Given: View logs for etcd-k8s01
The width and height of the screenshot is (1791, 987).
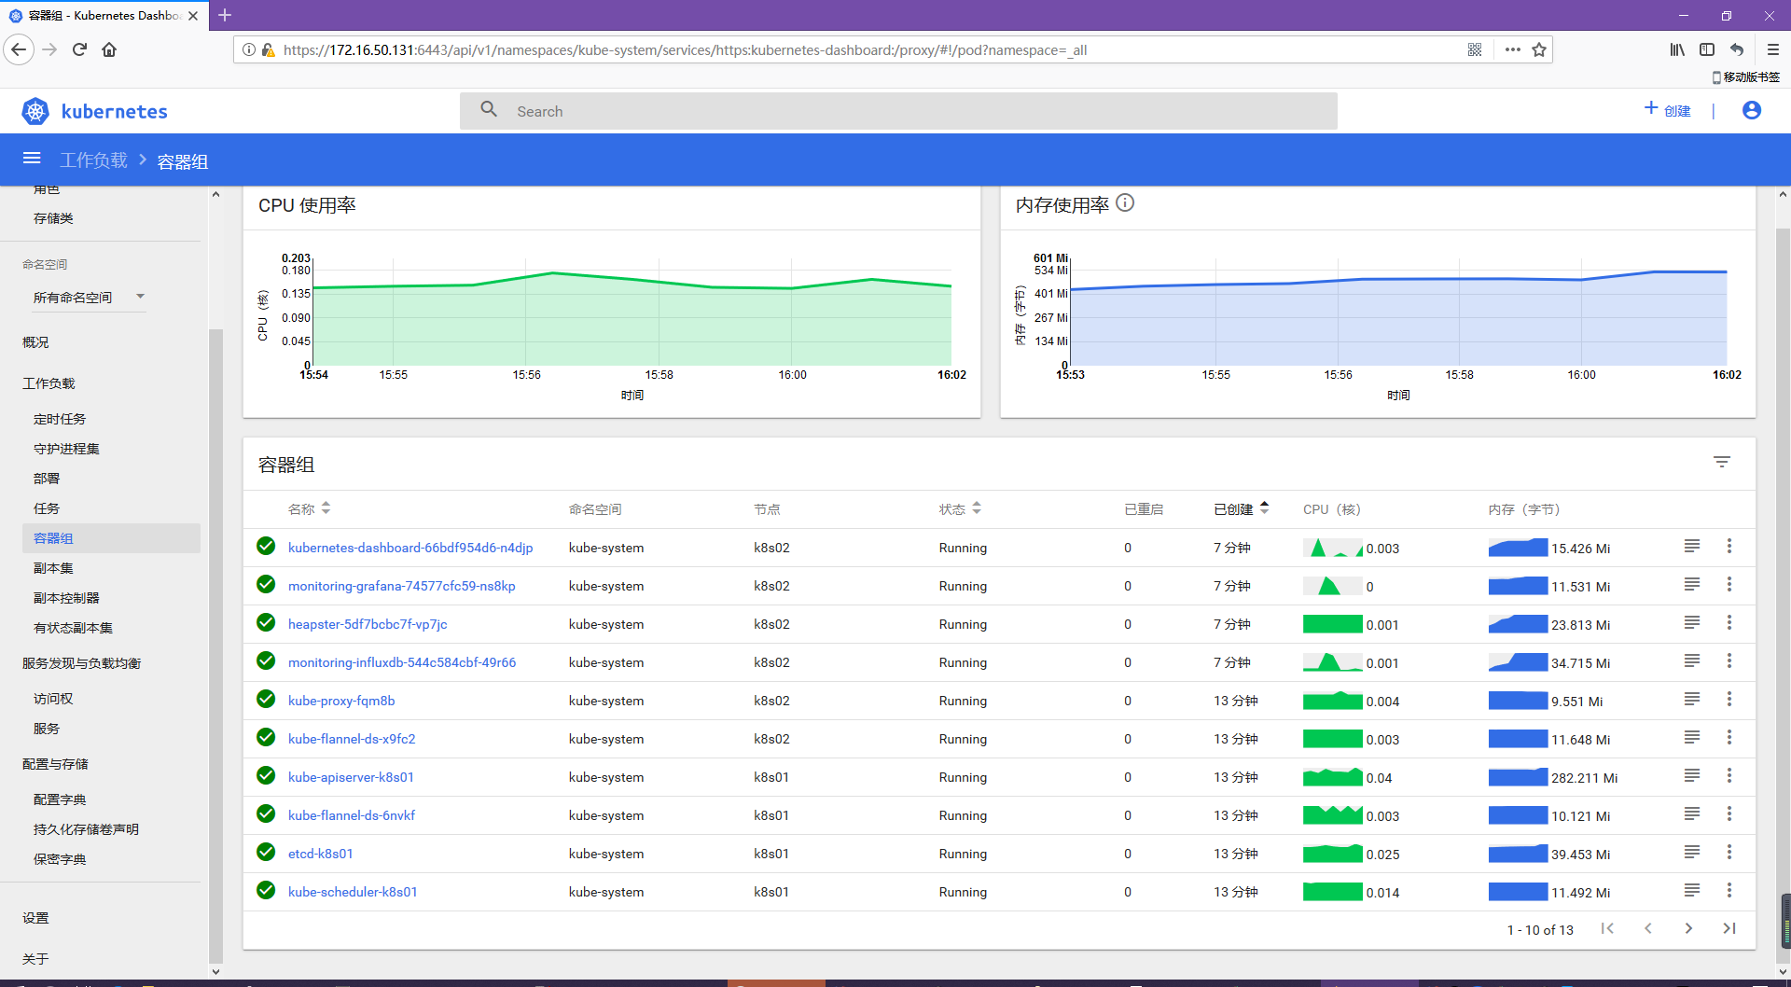Looking at the screenshot, I should pos(1692,852).
